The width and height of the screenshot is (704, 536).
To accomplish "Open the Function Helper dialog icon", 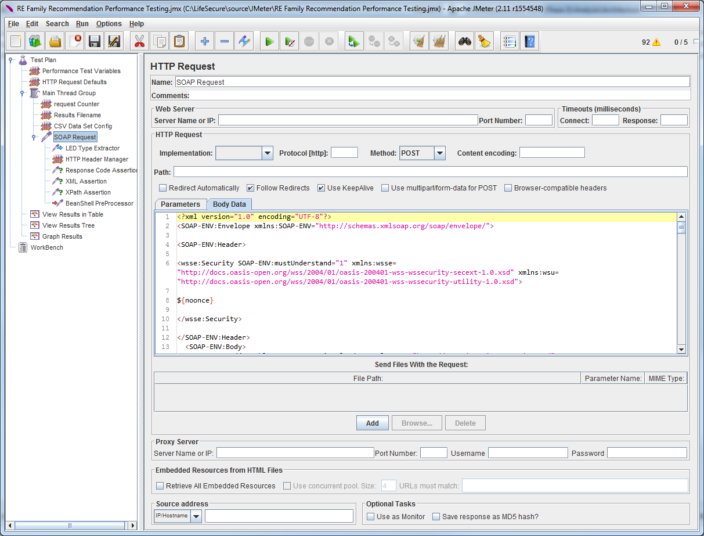I will coord(509,41).
